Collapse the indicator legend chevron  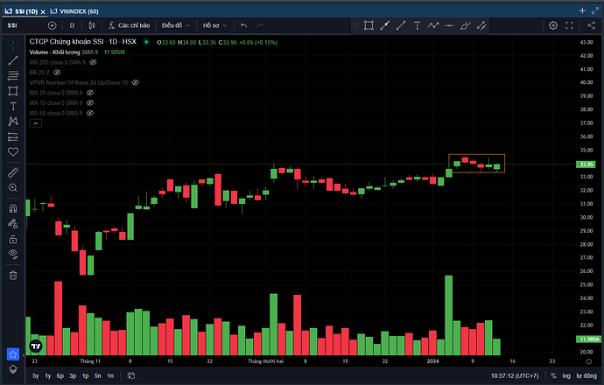[35, 123]
